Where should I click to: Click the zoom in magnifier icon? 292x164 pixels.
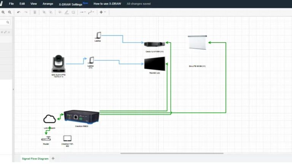click(3, 12)
